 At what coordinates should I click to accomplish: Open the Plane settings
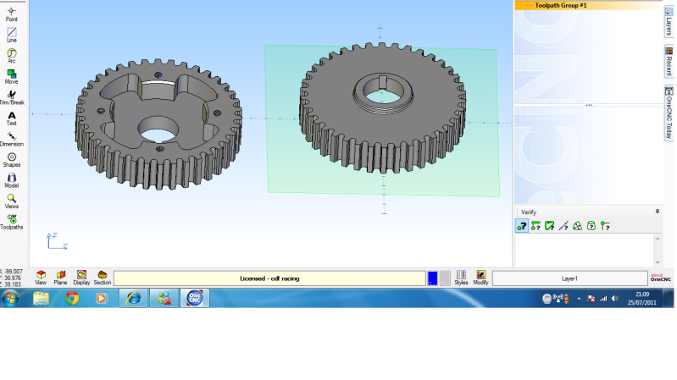pyautogui.click(x=60, y=278)
